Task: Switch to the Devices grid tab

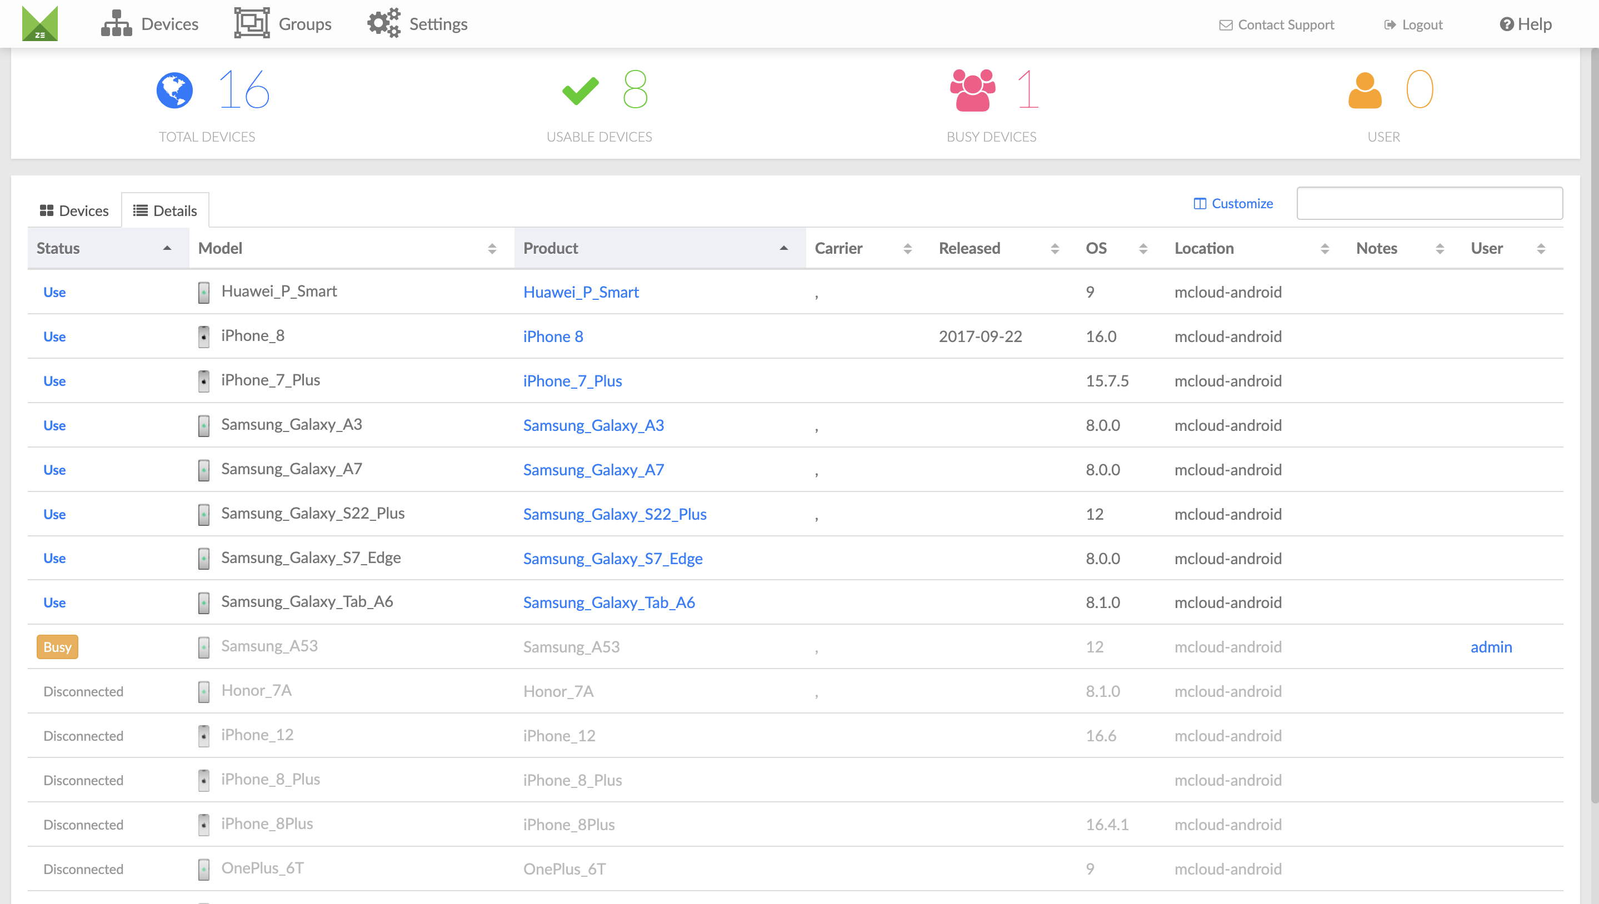Action: click(74, 210)
